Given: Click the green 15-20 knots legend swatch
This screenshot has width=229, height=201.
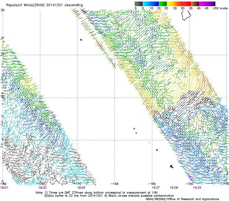Looking at the screenshot, I should 163,4.
